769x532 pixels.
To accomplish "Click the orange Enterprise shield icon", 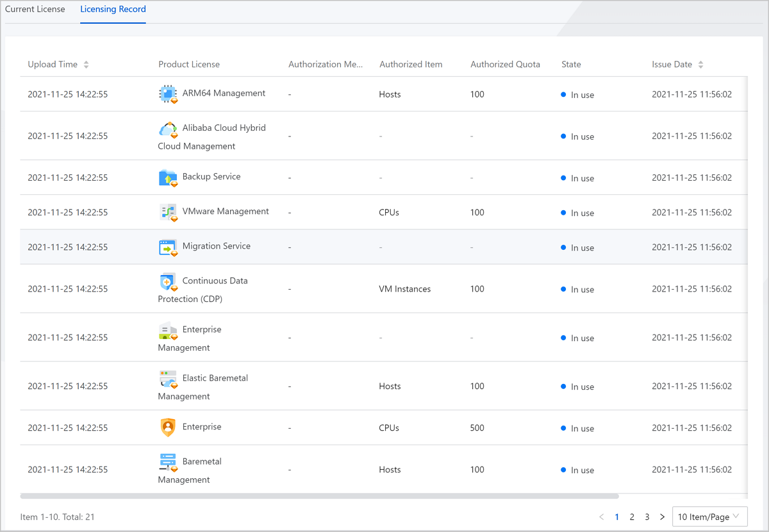I will (x=168, y=428).
